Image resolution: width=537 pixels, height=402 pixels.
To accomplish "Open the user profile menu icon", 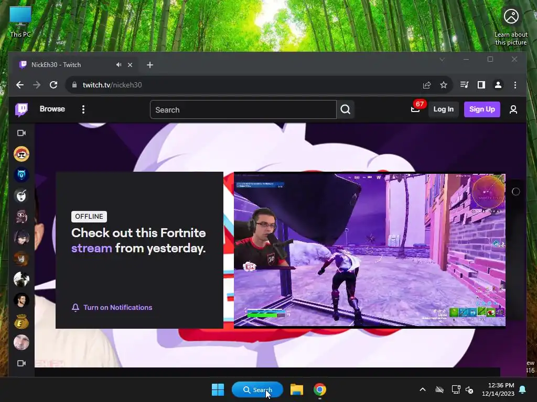I will coord(513,109).
